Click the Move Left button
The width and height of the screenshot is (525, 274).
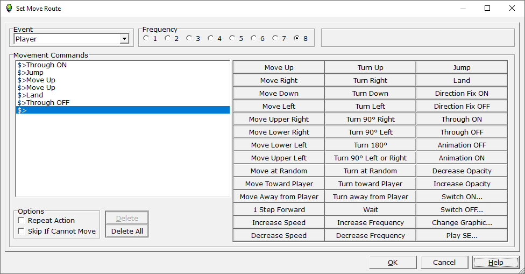click(279, 106)
